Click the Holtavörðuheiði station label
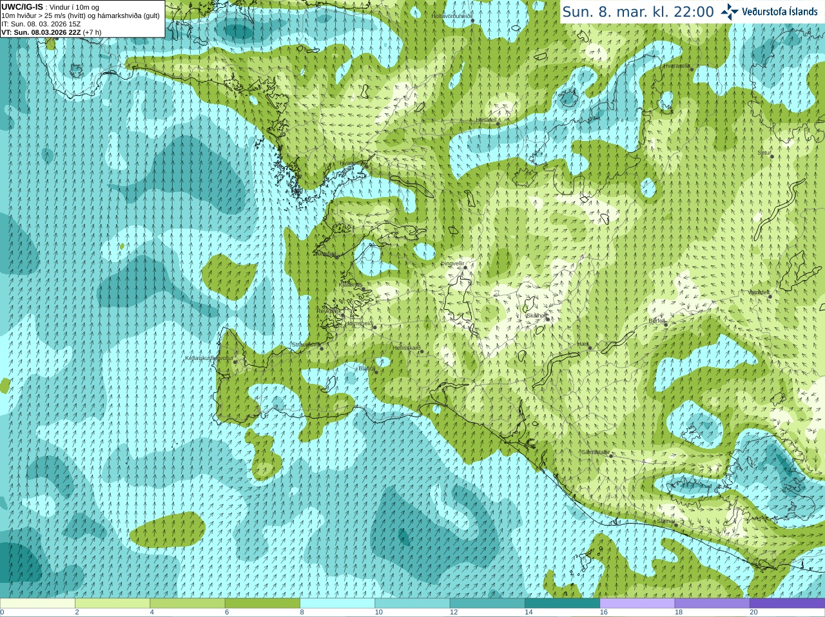 point(452,15)
